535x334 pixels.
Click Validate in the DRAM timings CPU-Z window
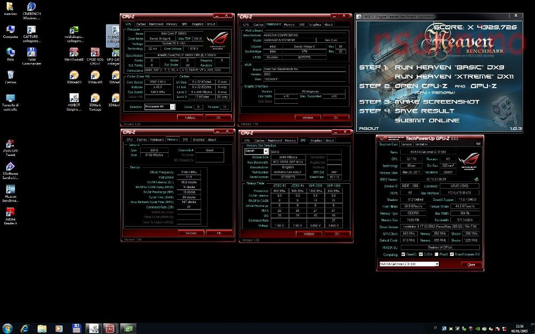(x=191, y=233)
